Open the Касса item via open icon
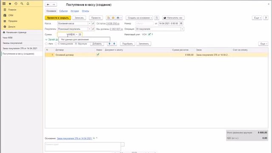 (93, 23)
